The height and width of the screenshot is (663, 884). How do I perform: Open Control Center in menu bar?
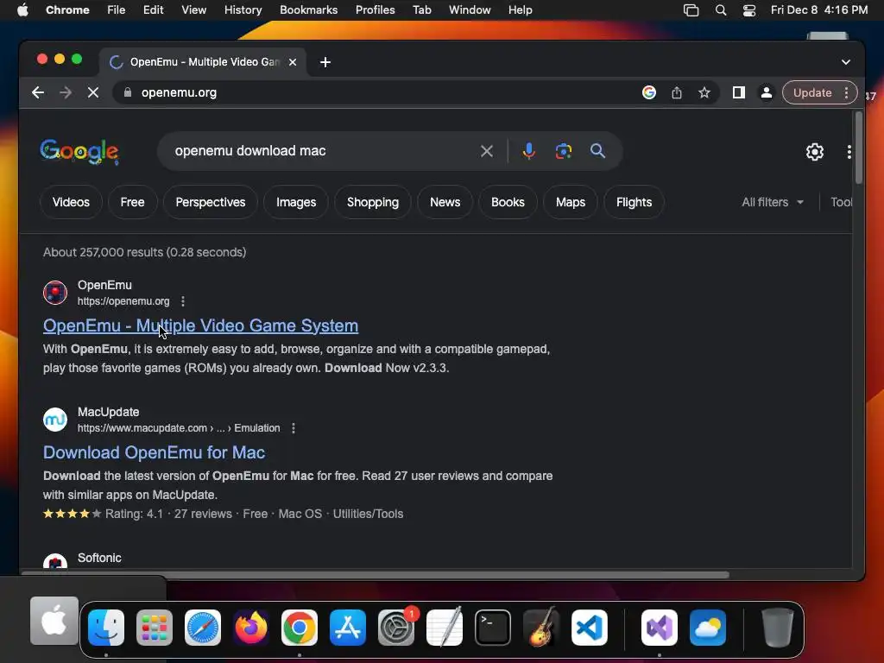click(x=748, y=9)
